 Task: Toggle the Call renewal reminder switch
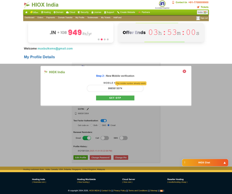(105, 138)
